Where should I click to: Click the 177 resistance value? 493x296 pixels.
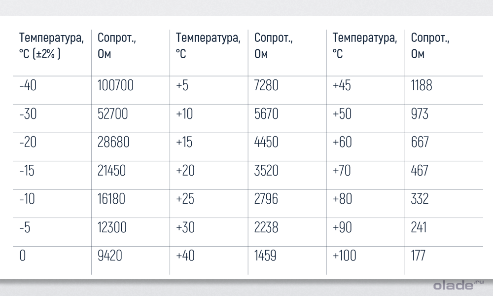[418, 256]
